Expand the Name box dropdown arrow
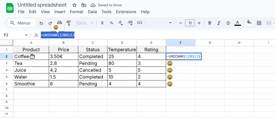This screenshot has width=275, height=118. click(26, 35)
